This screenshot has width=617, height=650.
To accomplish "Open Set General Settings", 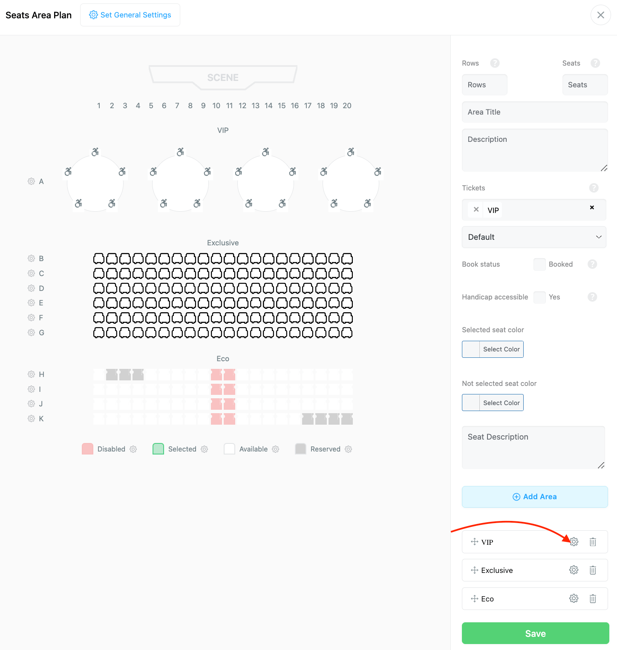I will [x=130, y=15].
